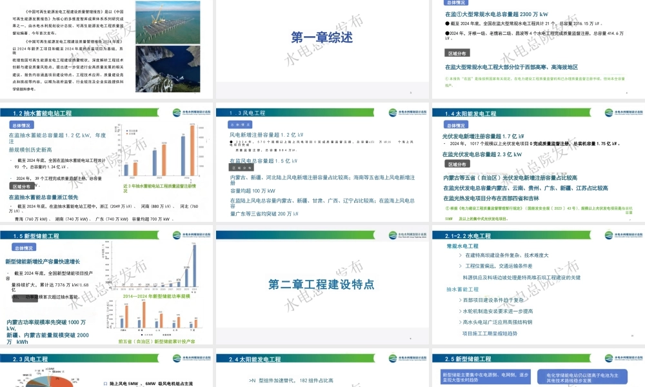Click the caption "2014—2024 年新型储能功率规模"

(x=156, y=296)
